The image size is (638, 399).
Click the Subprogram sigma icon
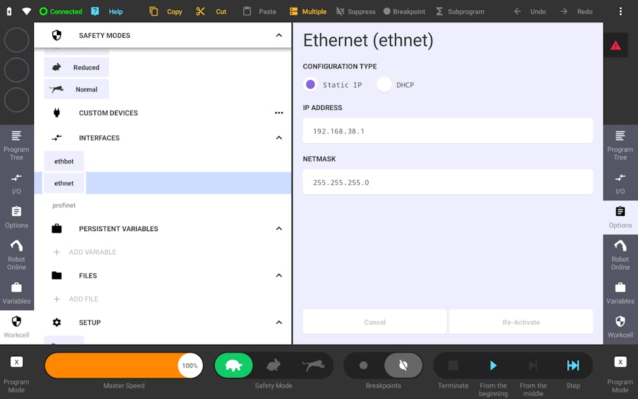[x=439, y=11]
